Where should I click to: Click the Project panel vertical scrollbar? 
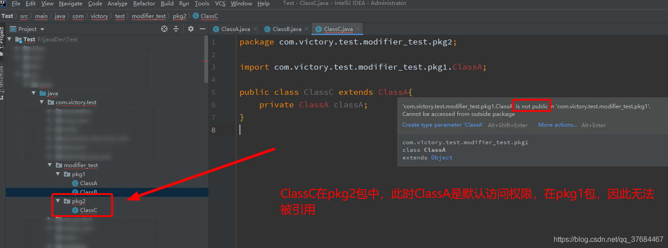click(206, 60)
